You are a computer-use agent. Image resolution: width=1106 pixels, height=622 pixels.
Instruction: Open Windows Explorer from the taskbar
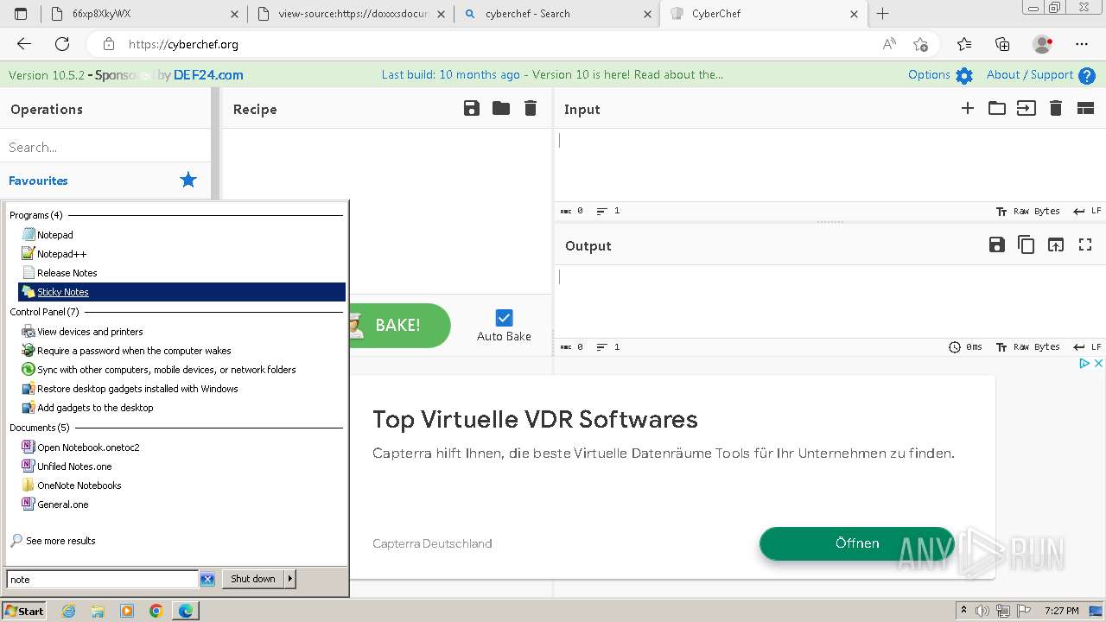coord(98,611)
